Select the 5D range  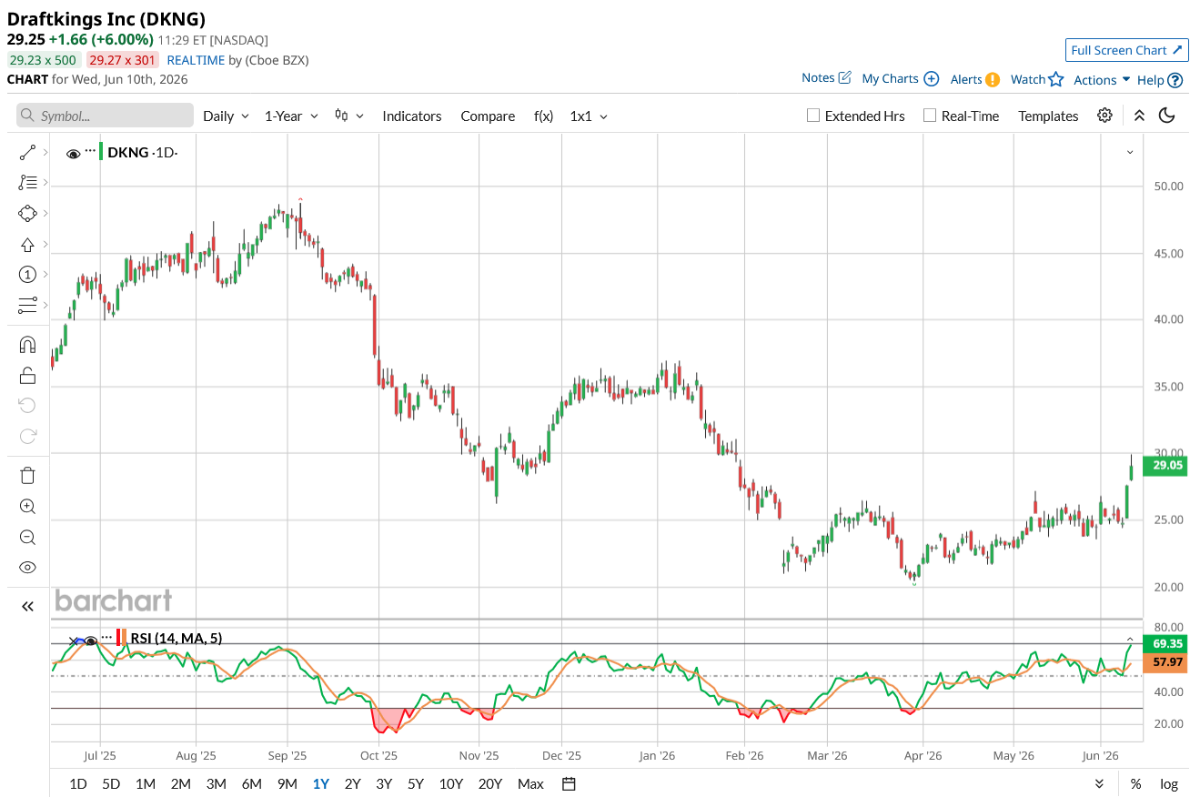pos(111,784)
